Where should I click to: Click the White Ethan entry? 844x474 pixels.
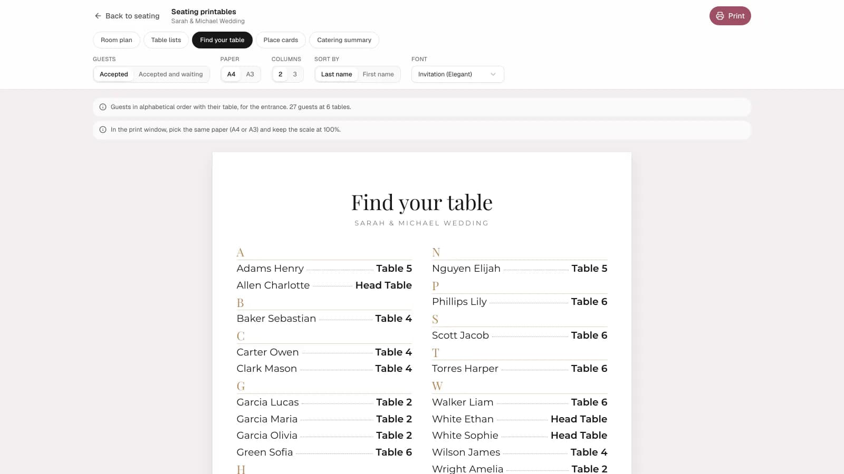pyautogui.click(x=520, y=419)
